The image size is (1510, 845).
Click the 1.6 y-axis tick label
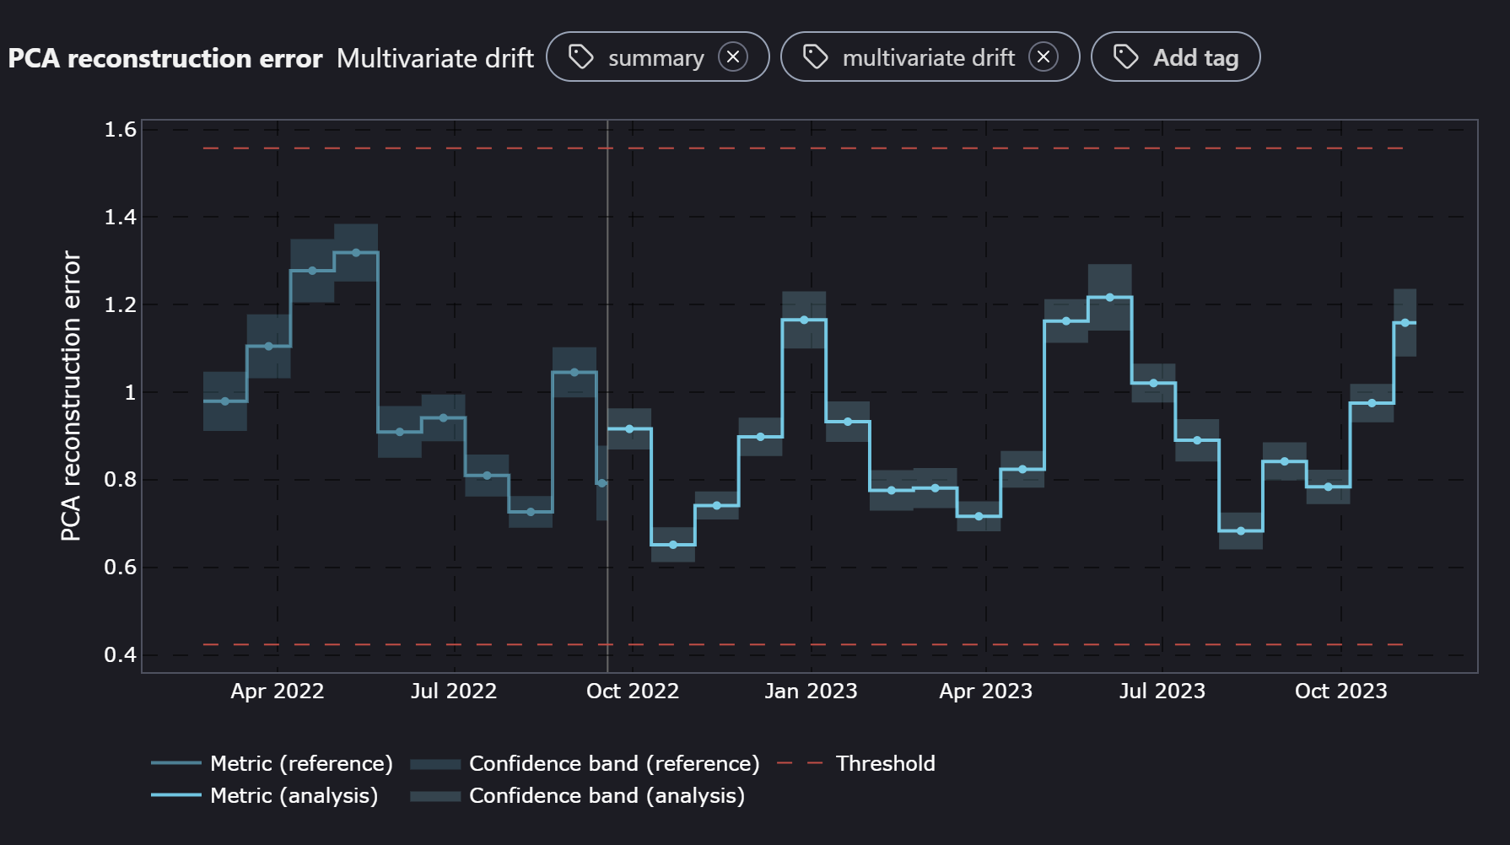(120, 130)
